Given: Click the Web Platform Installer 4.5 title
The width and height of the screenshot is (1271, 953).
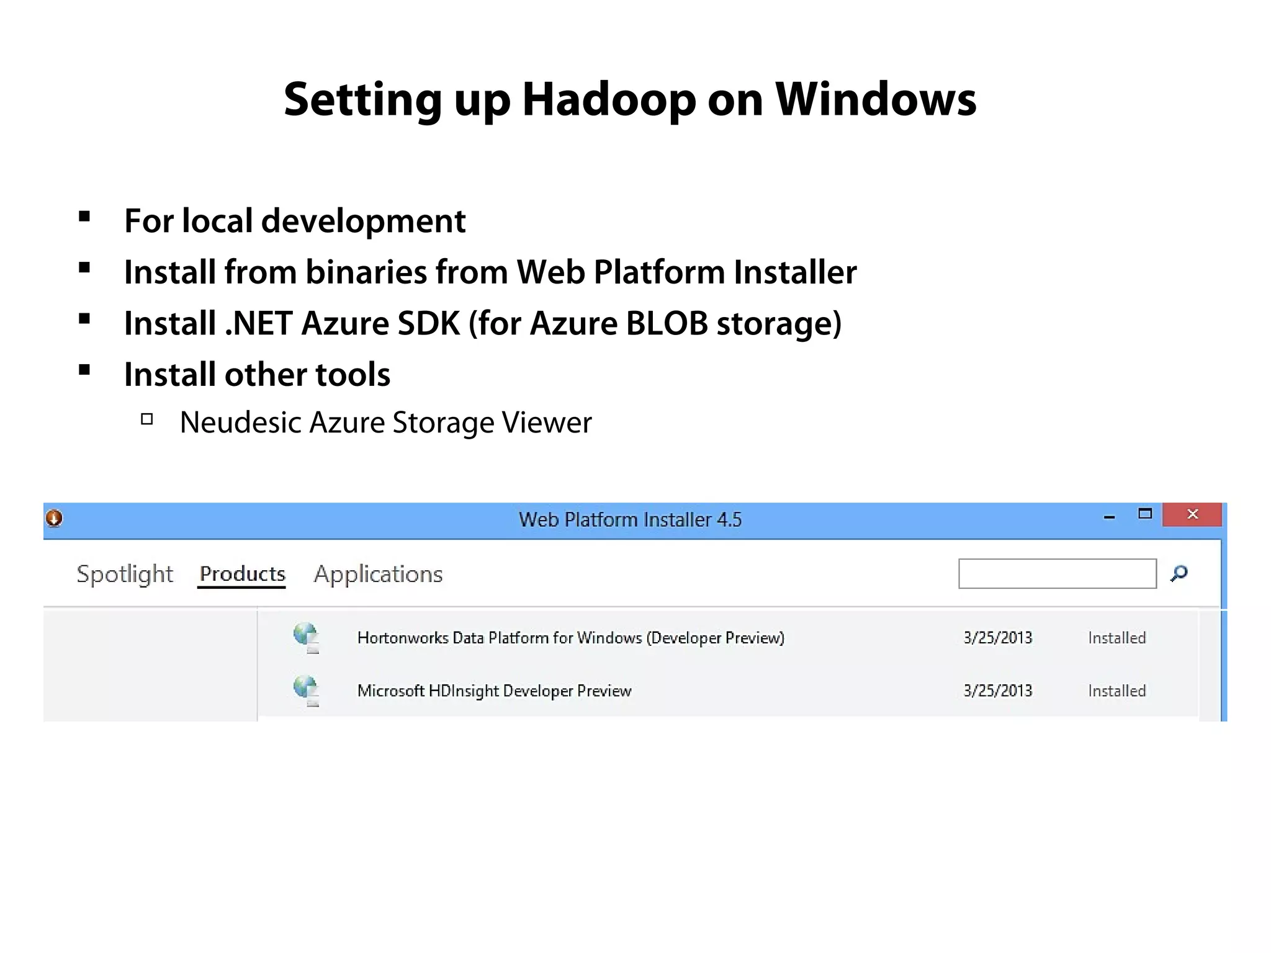Looking at the screenshot, I should 630,519.
